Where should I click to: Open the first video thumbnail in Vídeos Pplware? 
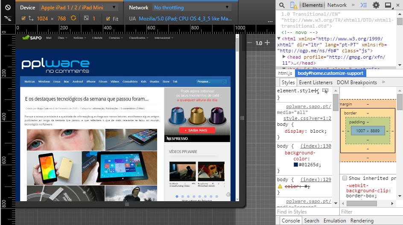click(x=182, y=171)
